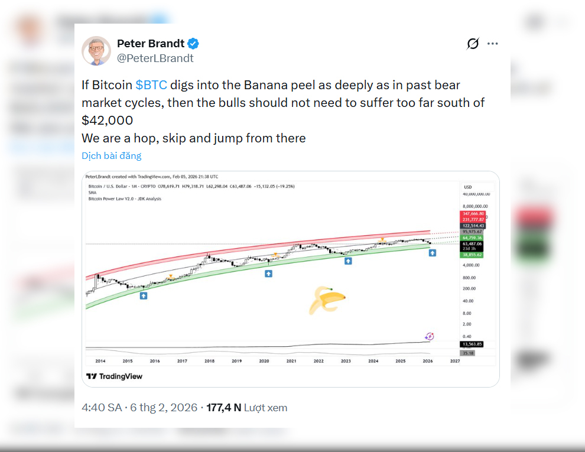This screenshot has width=585, height=452.
Task: Click the 177,4 N Lượt xem view count
Action: [246, 408]
